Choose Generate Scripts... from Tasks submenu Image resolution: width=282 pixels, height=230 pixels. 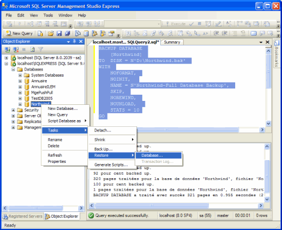pos(112,165)
